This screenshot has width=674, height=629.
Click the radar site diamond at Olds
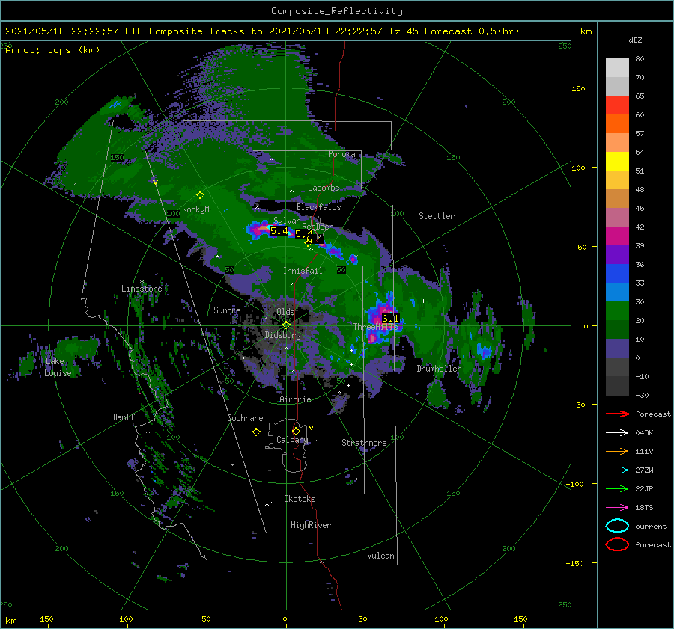click(x=286, y=325)
